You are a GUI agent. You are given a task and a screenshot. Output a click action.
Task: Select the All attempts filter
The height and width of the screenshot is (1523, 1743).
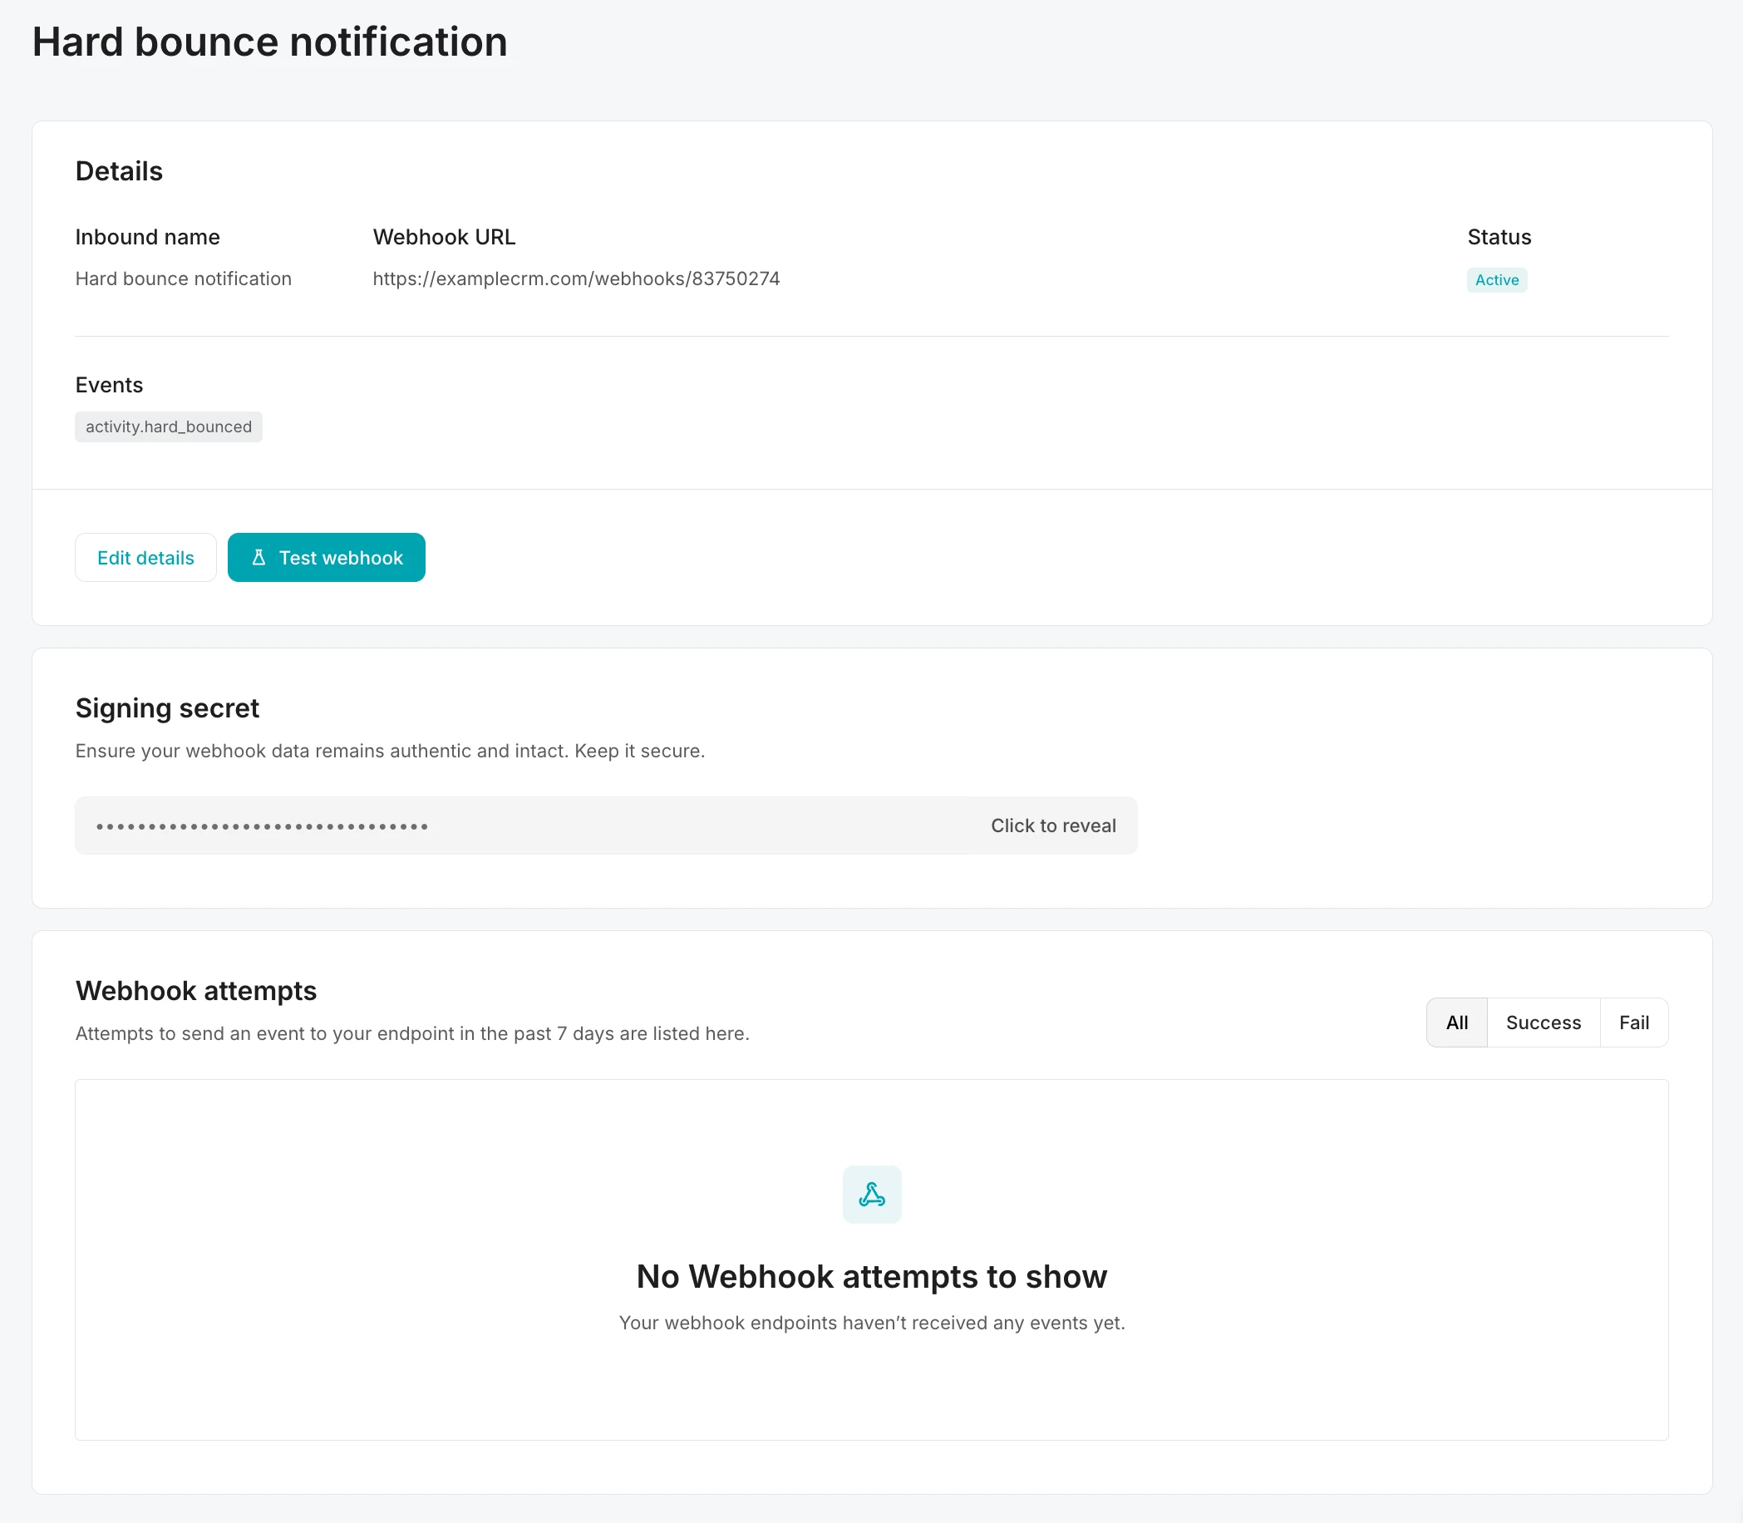click(1455, 1023)
